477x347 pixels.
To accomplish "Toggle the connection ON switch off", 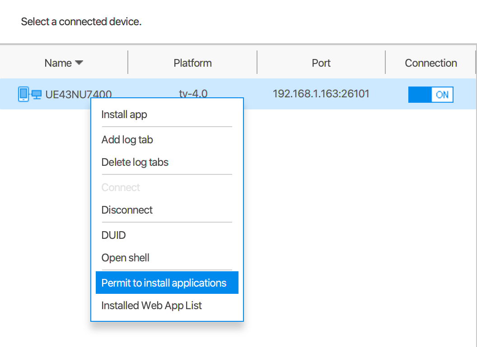I will click(431, 95).
